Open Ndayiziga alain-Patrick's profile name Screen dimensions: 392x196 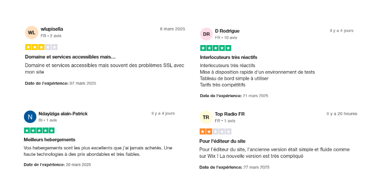[x=63, y=114]
